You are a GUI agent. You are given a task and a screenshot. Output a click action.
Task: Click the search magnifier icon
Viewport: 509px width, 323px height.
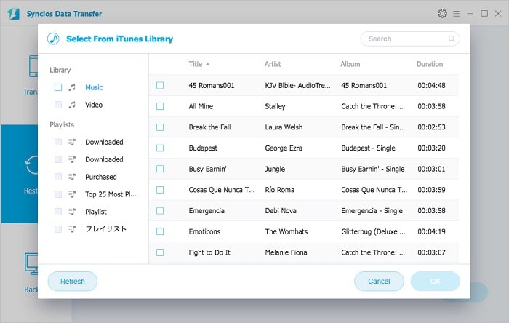tap(452, 39)
